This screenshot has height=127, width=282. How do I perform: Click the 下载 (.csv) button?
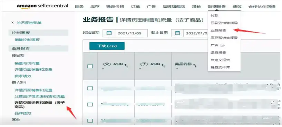[x=107, y=46]
